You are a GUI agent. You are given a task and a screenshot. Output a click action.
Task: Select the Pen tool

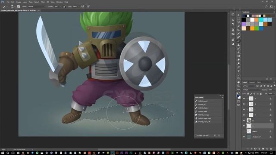tap(238, 67)
